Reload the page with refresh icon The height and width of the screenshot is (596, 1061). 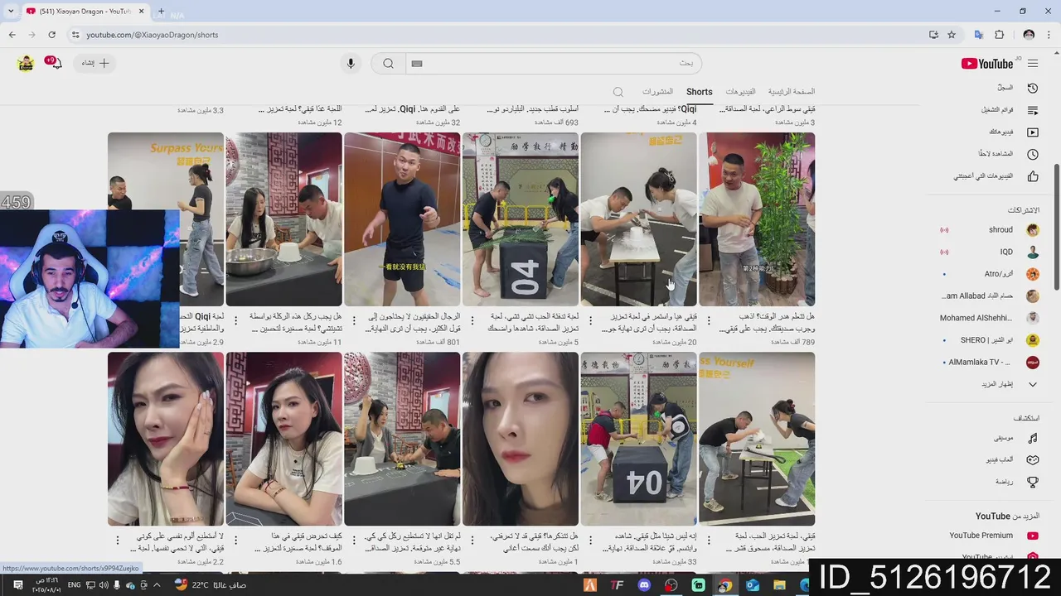tap(51, 35)
